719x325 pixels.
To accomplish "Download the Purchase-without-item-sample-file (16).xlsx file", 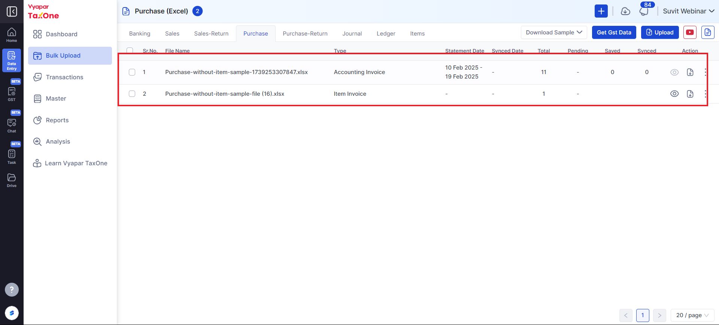I will tap(690, 94).
